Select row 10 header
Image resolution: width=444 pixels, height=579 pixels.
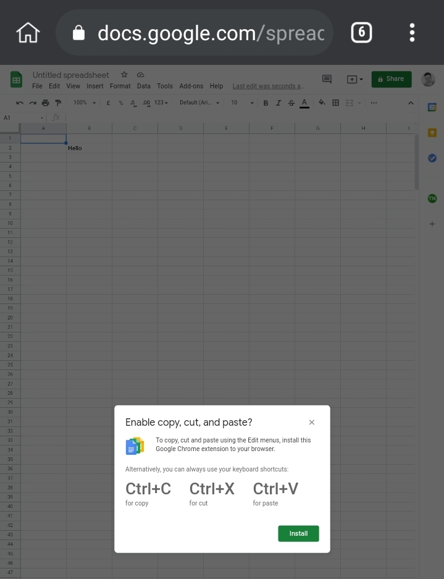click(10, 223)
